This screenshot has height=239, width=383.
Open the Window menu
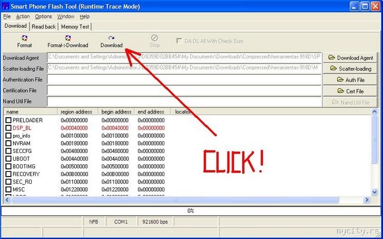66,16
